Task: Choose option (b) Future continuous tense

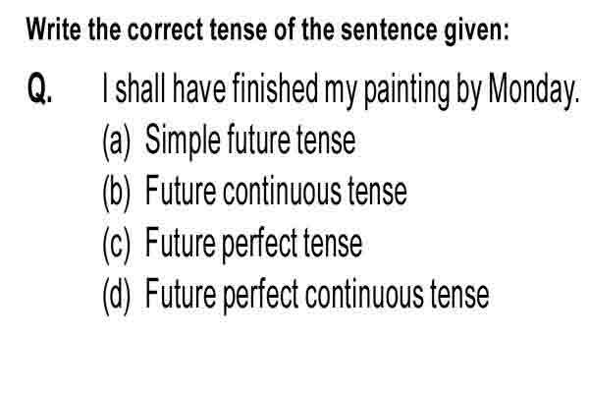Action: (254, 193)
